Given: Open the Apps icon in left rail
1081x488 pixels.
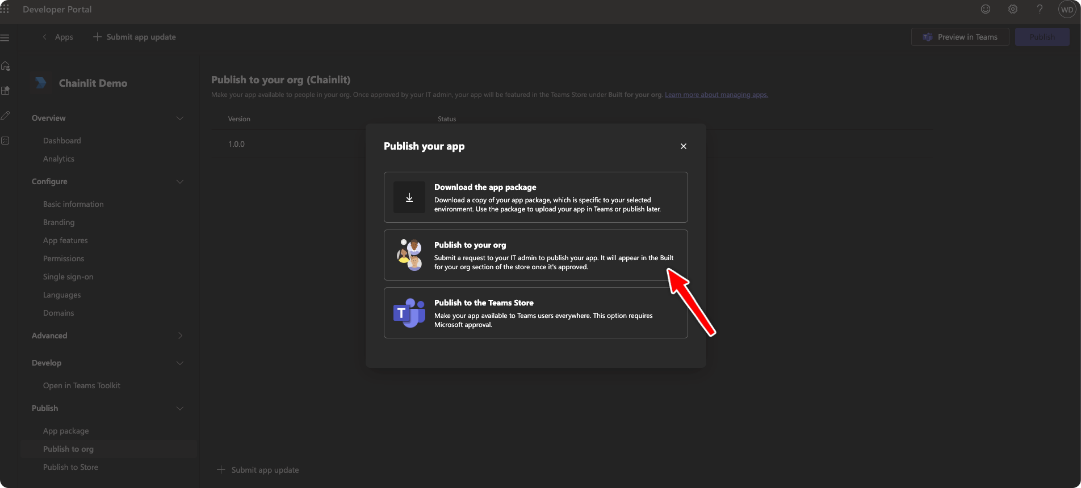Looking at the screenshot, I should pos(6,91).
